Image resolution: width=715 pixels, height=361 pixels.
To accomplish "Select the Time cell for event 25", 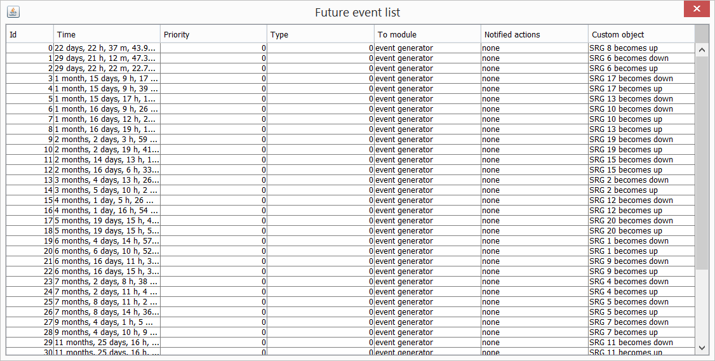I will (x=107, y=302).
